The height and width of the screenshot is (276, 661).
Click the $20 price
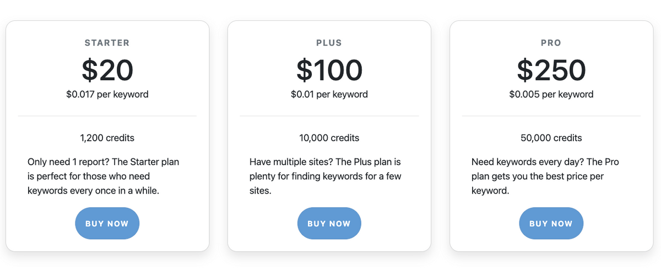click(107, 70)
